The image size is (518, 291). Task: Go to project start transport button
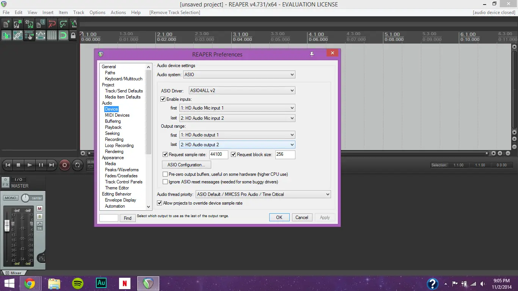tap(8, 165)
